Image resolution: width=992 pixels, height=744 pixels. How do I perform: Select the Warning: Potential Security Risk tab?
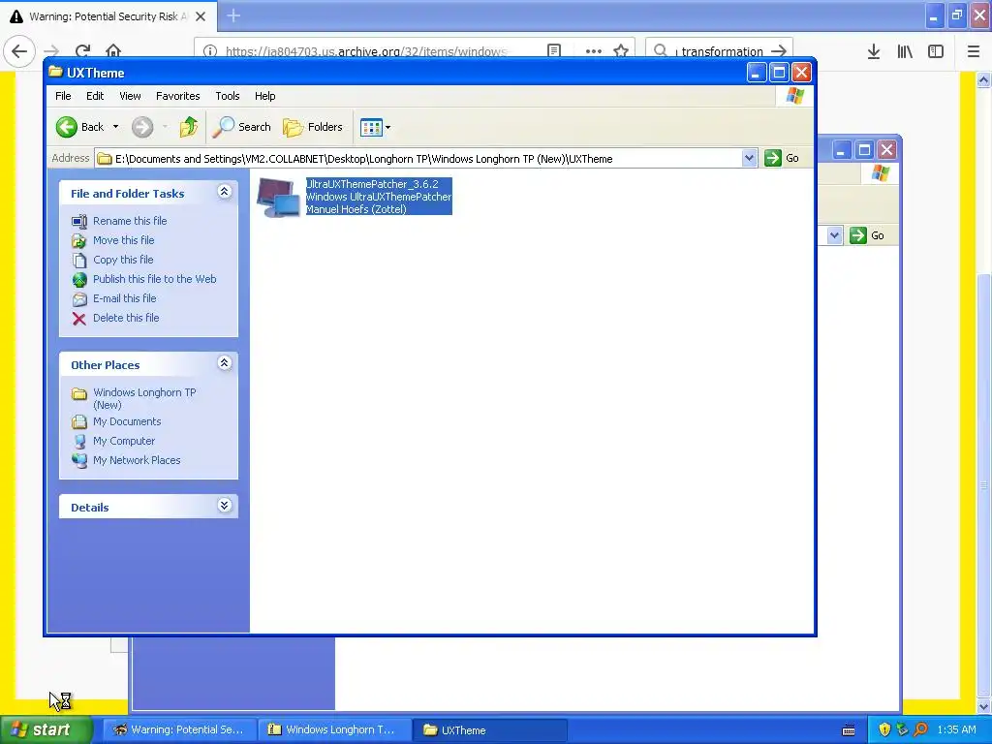(108, 16)
